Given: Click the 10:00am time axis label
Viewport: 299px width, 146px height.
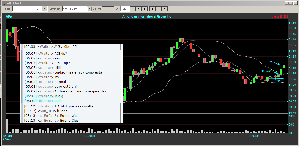Looking at the screenshot, I should (89, 136).
